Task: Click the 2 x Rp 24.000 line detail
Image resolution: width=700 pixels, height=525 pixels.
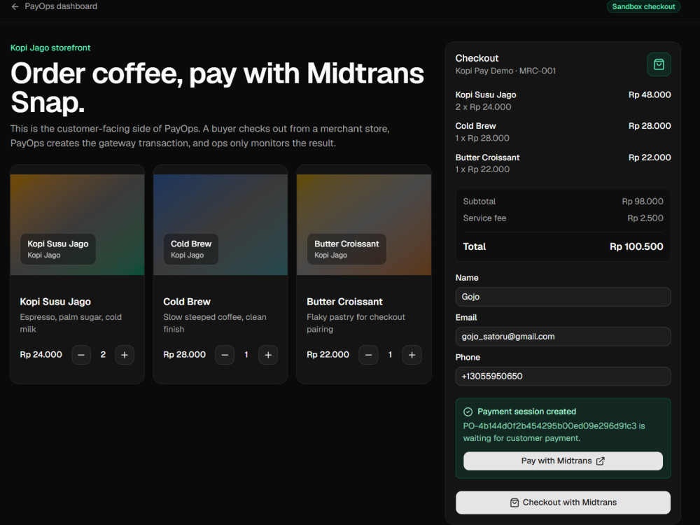Action: 483,107
